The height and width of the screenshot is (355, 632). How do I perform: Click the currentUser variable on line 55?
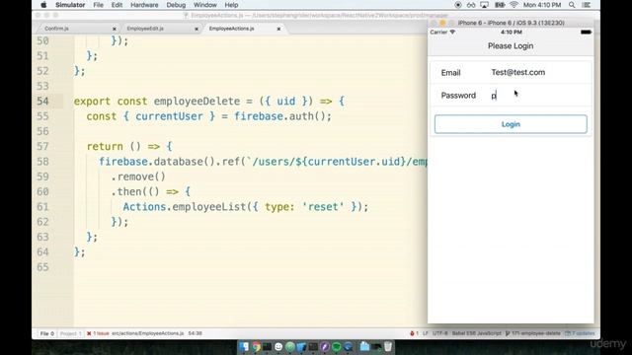click(169, 116)
